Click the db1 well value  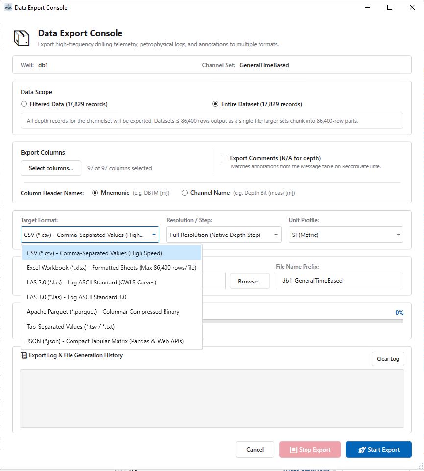(43, 65)
